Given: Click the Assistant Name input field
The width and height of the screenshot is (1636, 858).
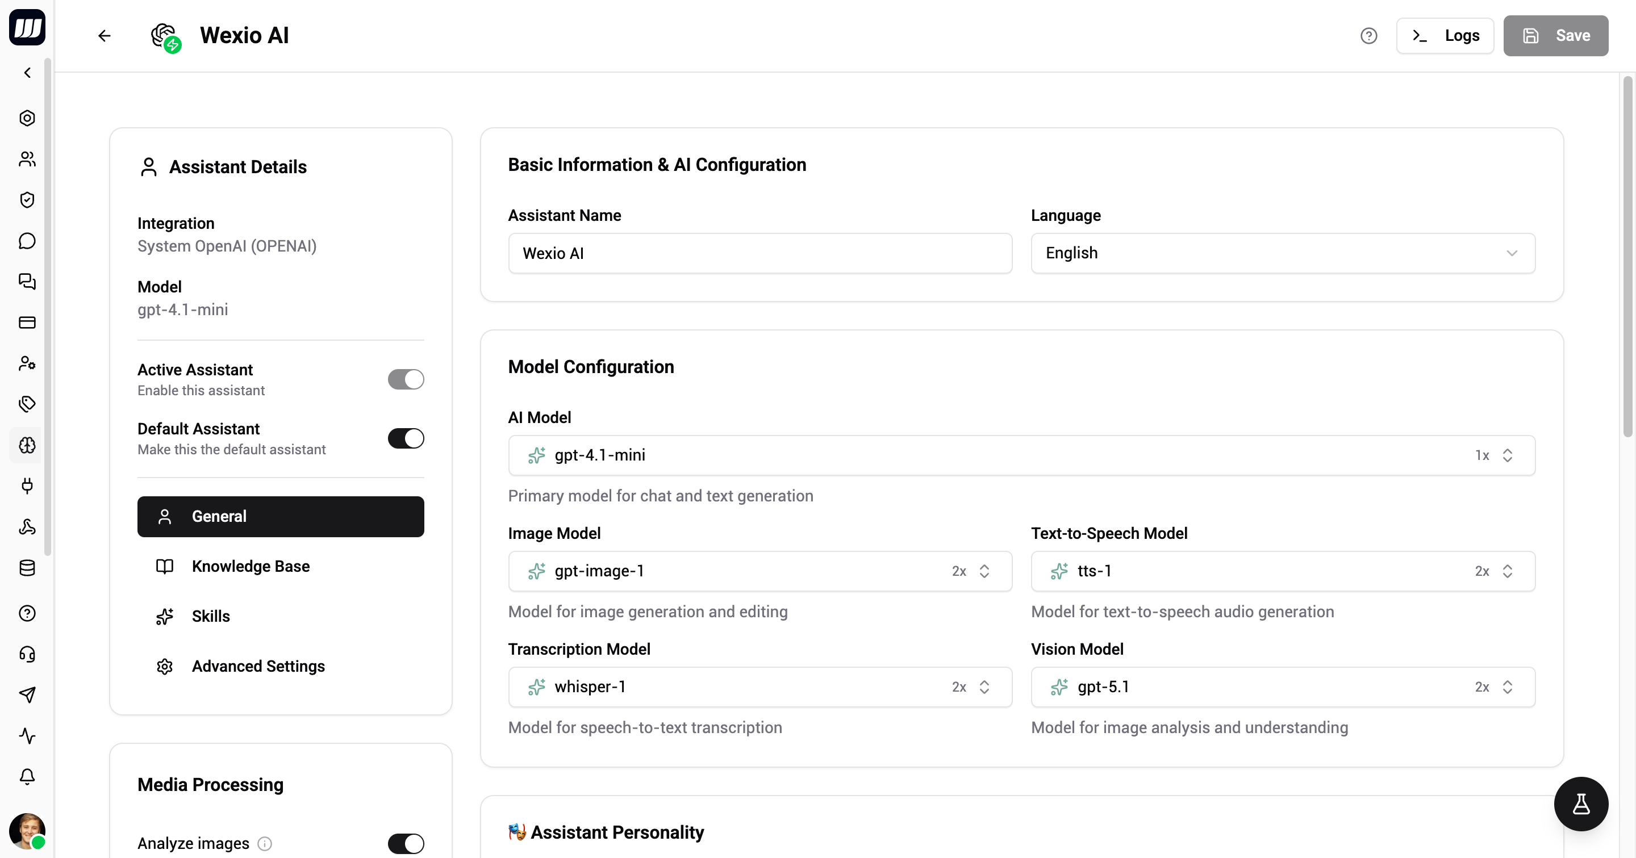Looking at the screenshot, I should 760,253.
